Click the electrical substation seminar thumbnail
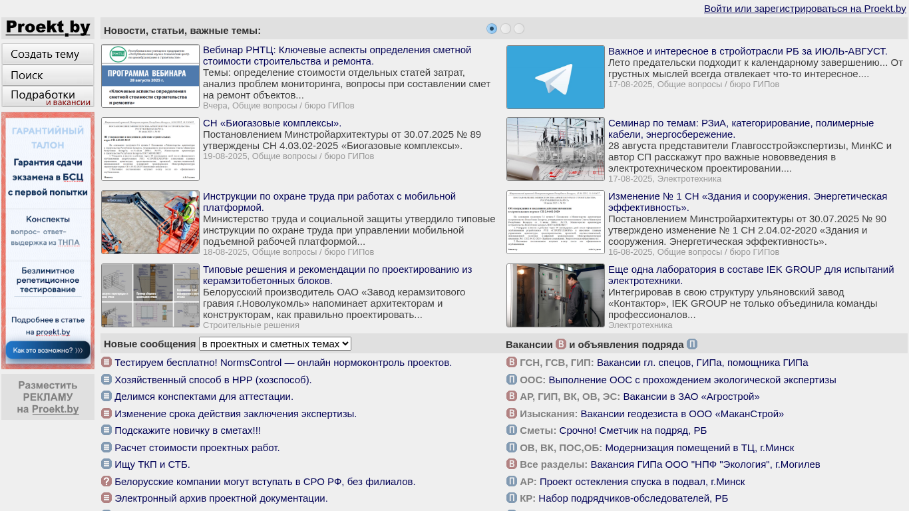Viewport: 909px width, 511px height. [x=556, y=149]
